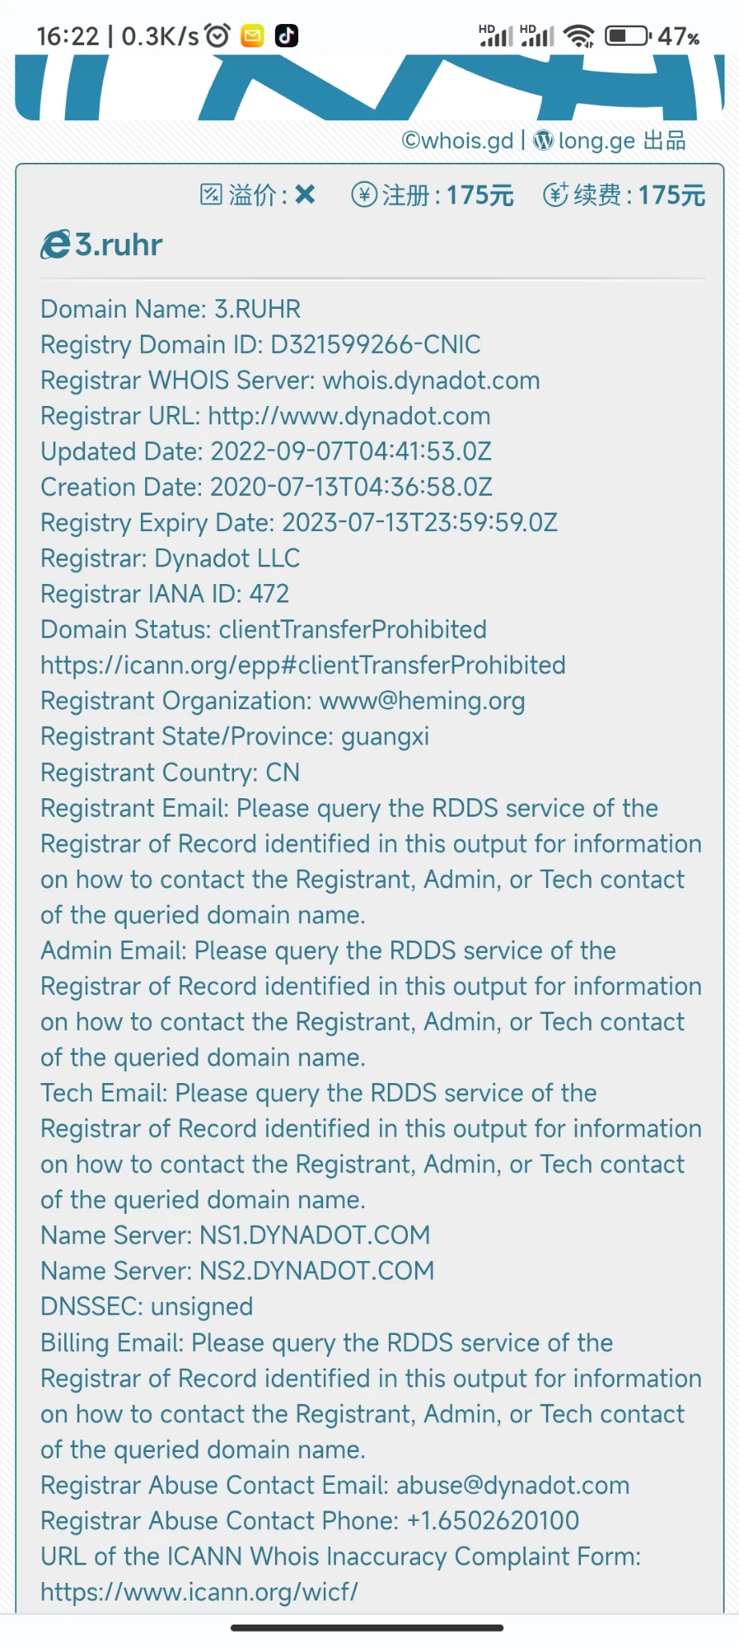
Task: Tap the browser icon beside 3.ruhr
Action: coord(55,245)
